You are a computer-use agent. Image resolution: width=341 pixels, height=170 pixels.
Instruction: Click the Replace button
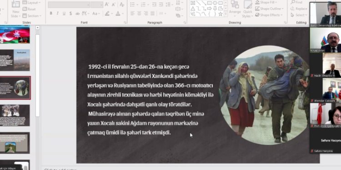(299, 9)
